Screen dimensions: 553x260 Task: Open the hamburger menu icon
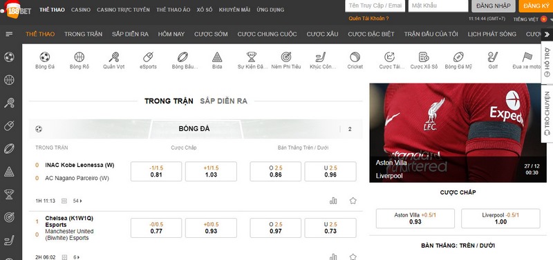pos(9,34)
